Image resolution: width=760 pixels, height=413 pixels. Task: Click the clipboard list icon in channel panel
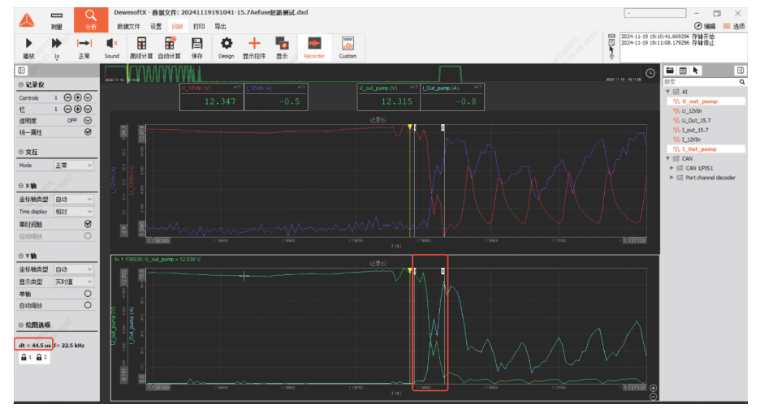coord(682,71)
